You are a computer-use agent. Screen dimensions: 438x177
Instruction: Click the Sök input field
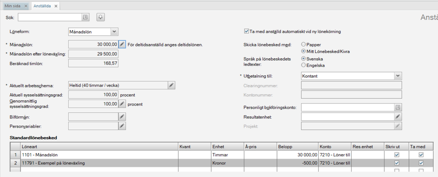(x=49, y=17)
